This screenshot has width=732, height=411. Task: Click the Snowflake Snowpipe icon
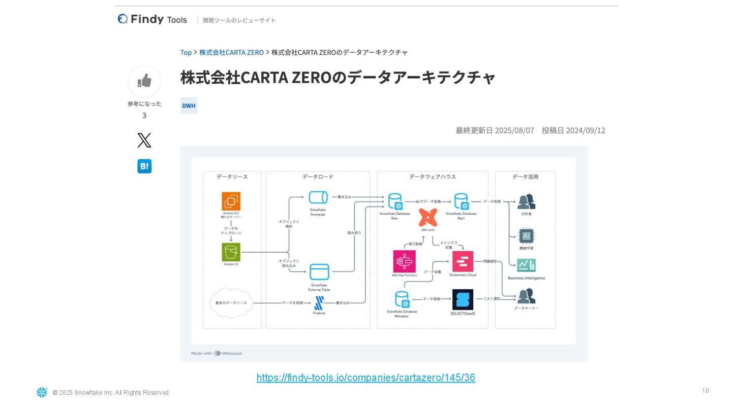pyautogui.click(x=318, y=198)
